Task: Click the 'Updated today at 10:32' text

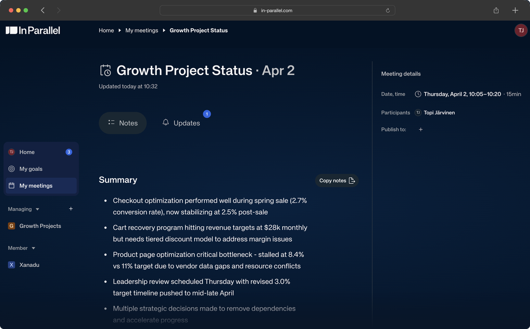Action: tap(128, 87)
